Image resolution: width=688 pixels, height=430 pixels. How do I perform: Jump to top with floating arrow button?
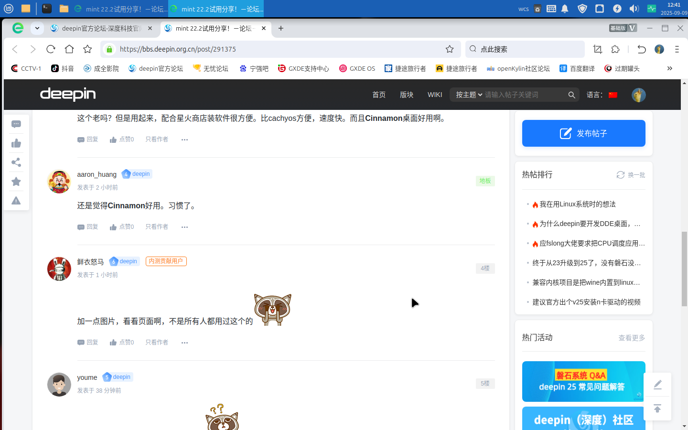pos(657,408)
